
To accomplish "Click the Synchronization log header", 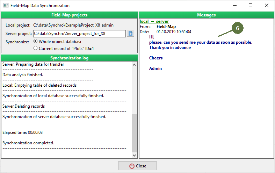I will click(69, 58).
